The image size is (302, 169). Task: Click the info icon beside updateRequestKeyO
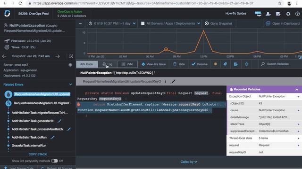click(x=165, y=81)
